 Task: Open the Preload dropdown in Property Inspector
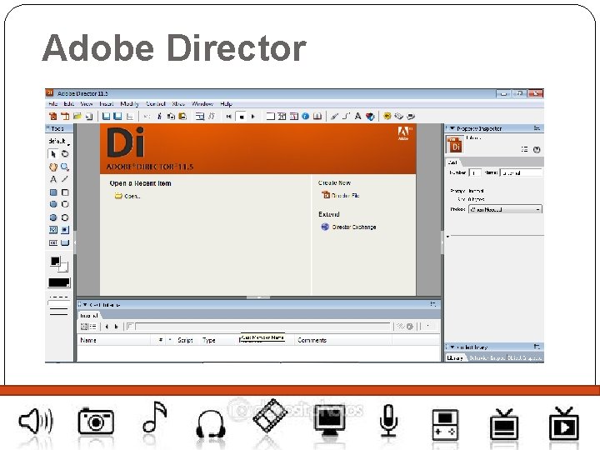[505, 210]
